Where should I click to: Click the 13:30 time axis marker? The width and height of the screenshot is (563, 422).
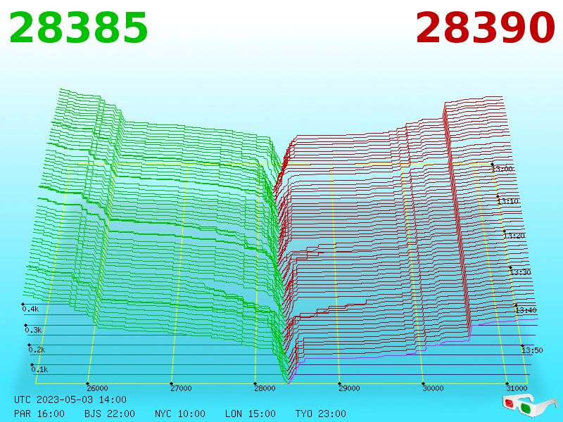pos(521,272)
